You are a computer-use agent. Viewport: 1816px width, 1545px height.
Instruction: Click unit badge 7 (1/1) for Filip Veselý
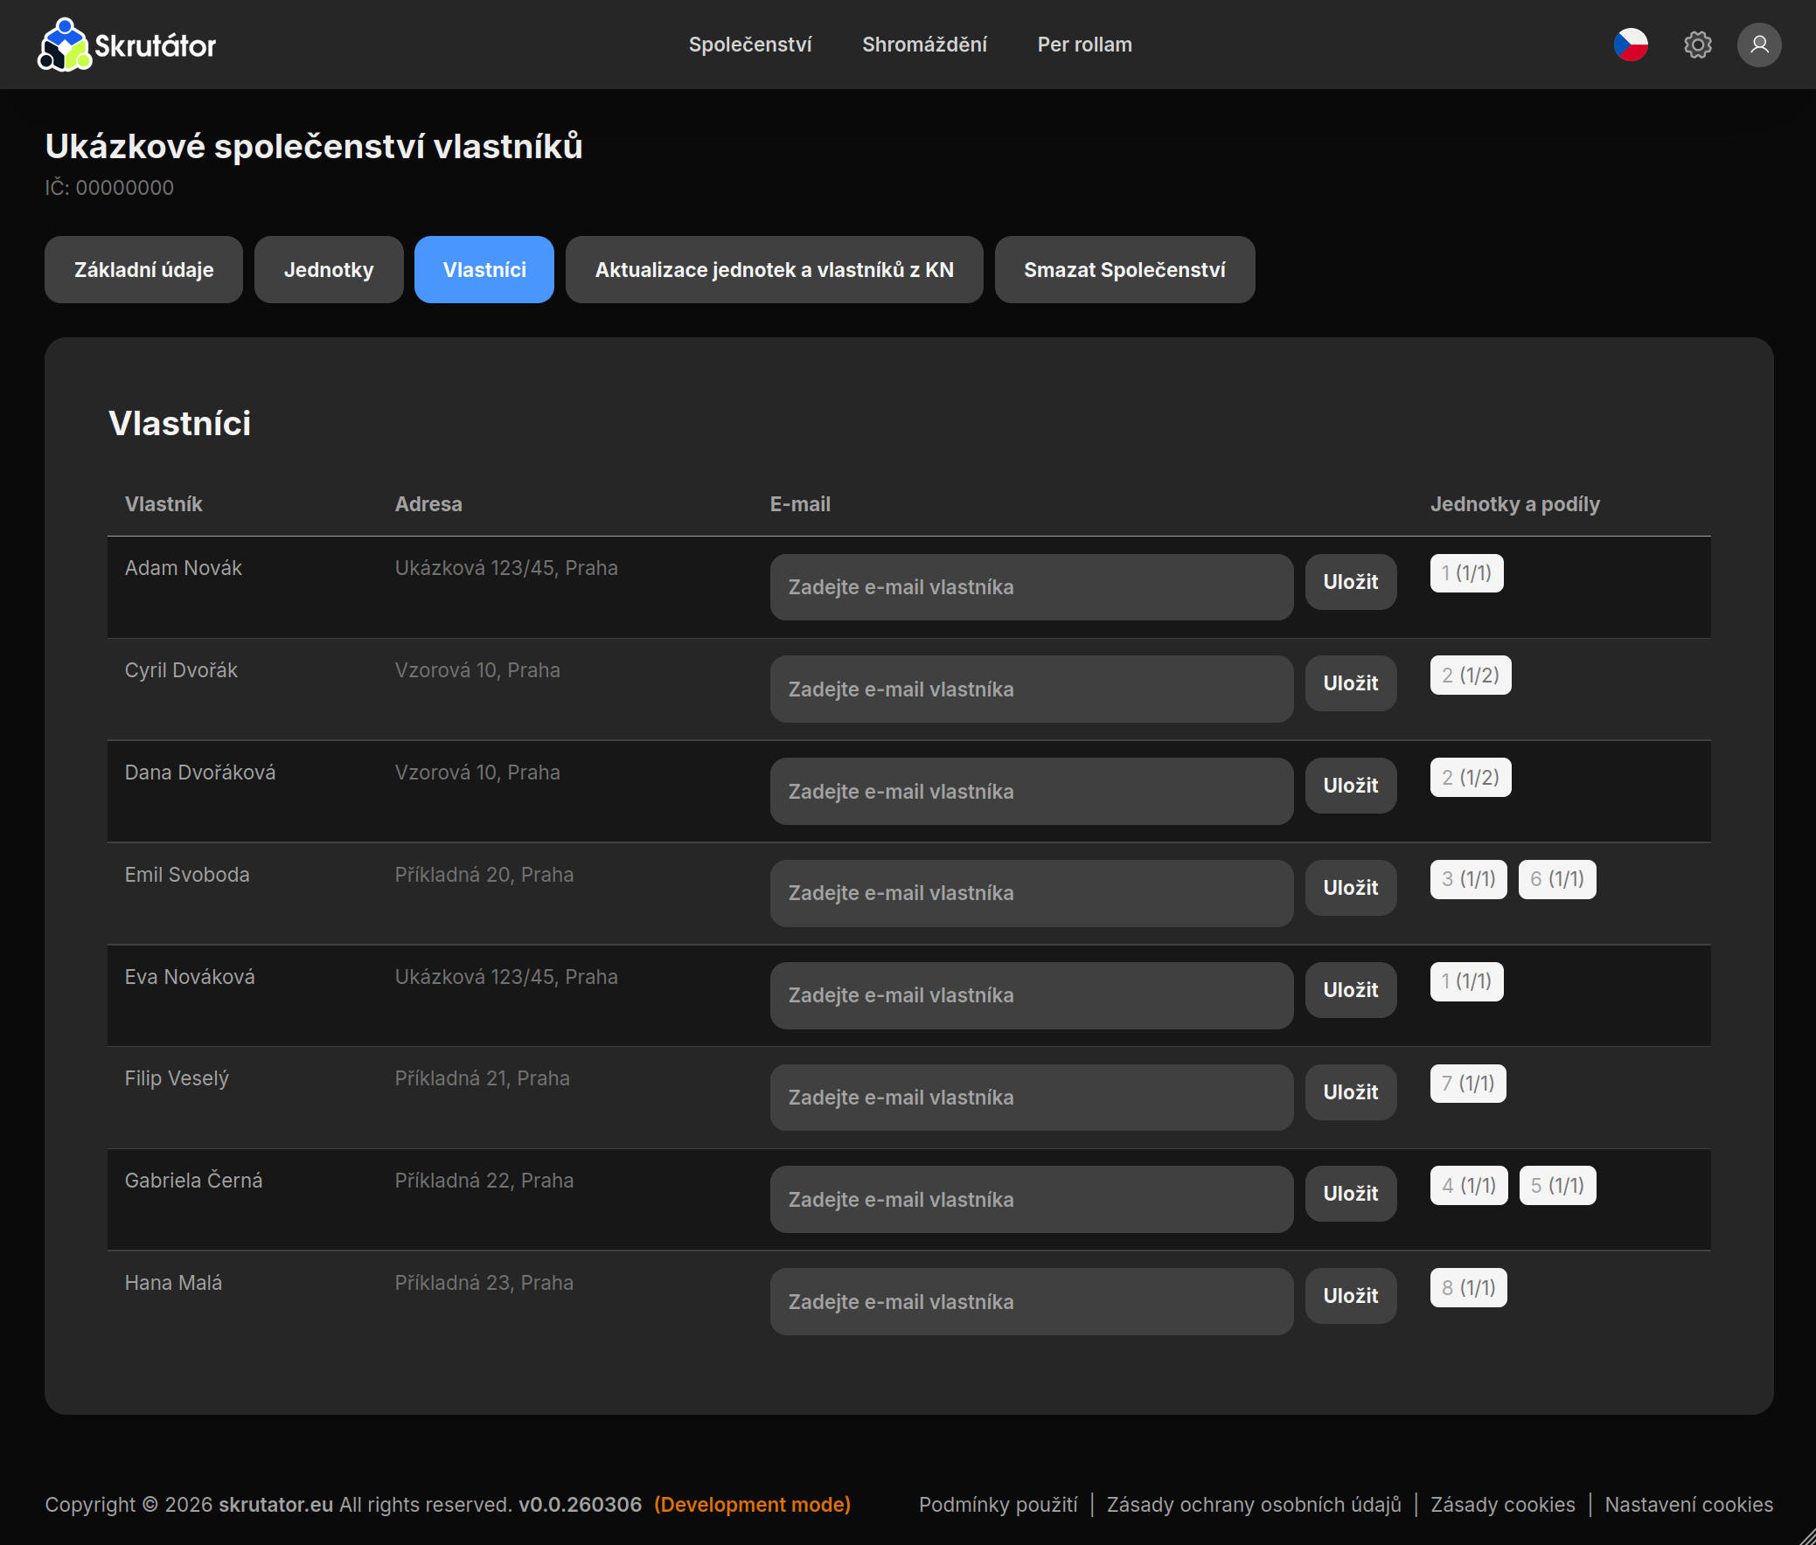click(1468, 1084)
